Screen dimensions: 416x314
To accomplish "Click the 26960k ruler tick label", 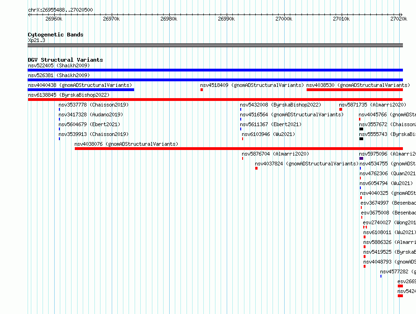I will [x=54, y=19].
